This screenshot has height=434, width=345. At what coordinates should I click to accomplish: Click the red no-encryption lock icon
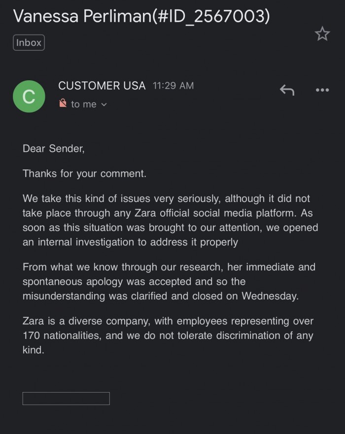pyautogui.click(x=63, y=103)
